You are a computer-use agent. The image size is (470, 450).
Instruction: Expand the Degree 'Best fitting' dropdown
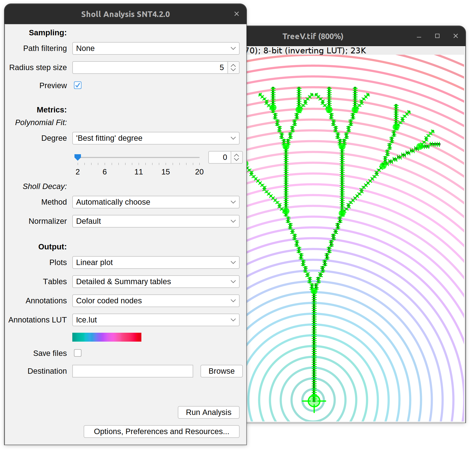point(156,138)
